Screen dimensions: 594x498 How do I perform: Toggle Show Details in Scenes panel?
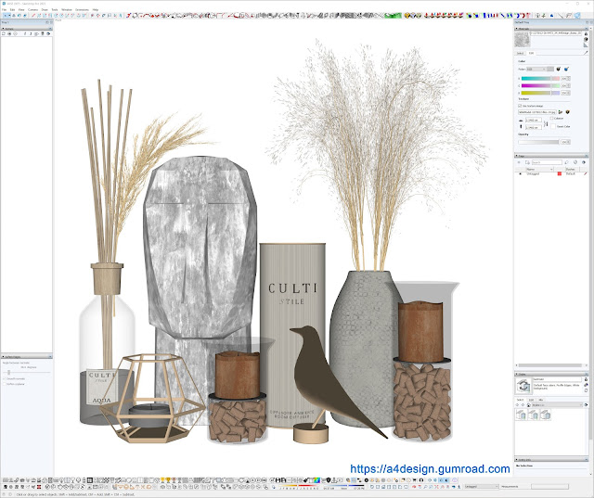tap(43, 33)
